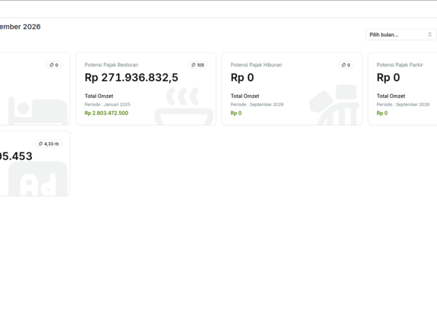Click the green Rp 0 on Hiburan card
This screenshot has height=328, width=437.
[236, 113]
